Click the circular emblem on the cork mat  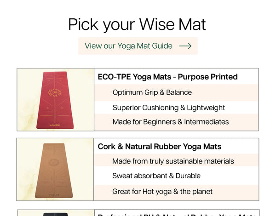pos(55,162)
